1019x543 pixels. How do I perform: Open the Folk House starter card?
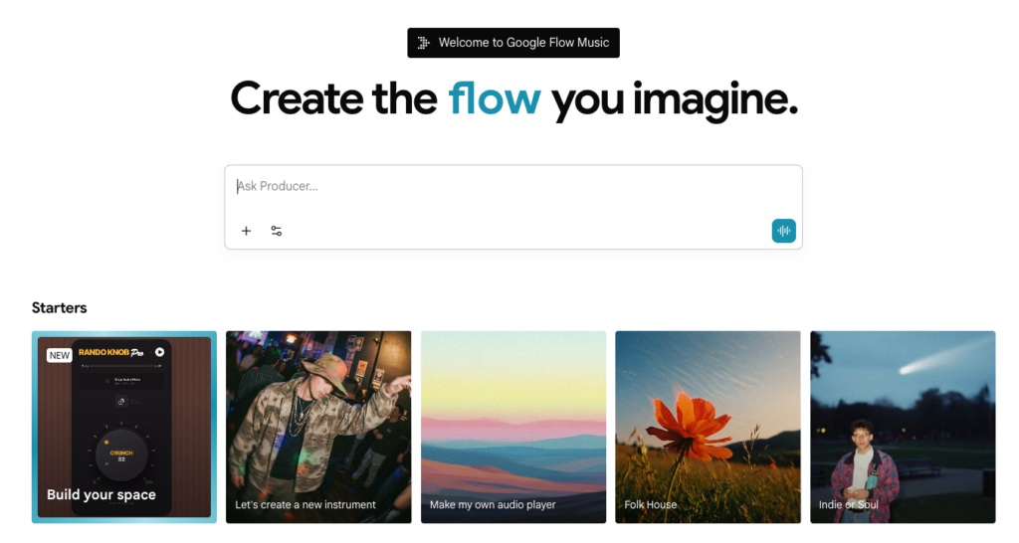click(x=708, y=427)
